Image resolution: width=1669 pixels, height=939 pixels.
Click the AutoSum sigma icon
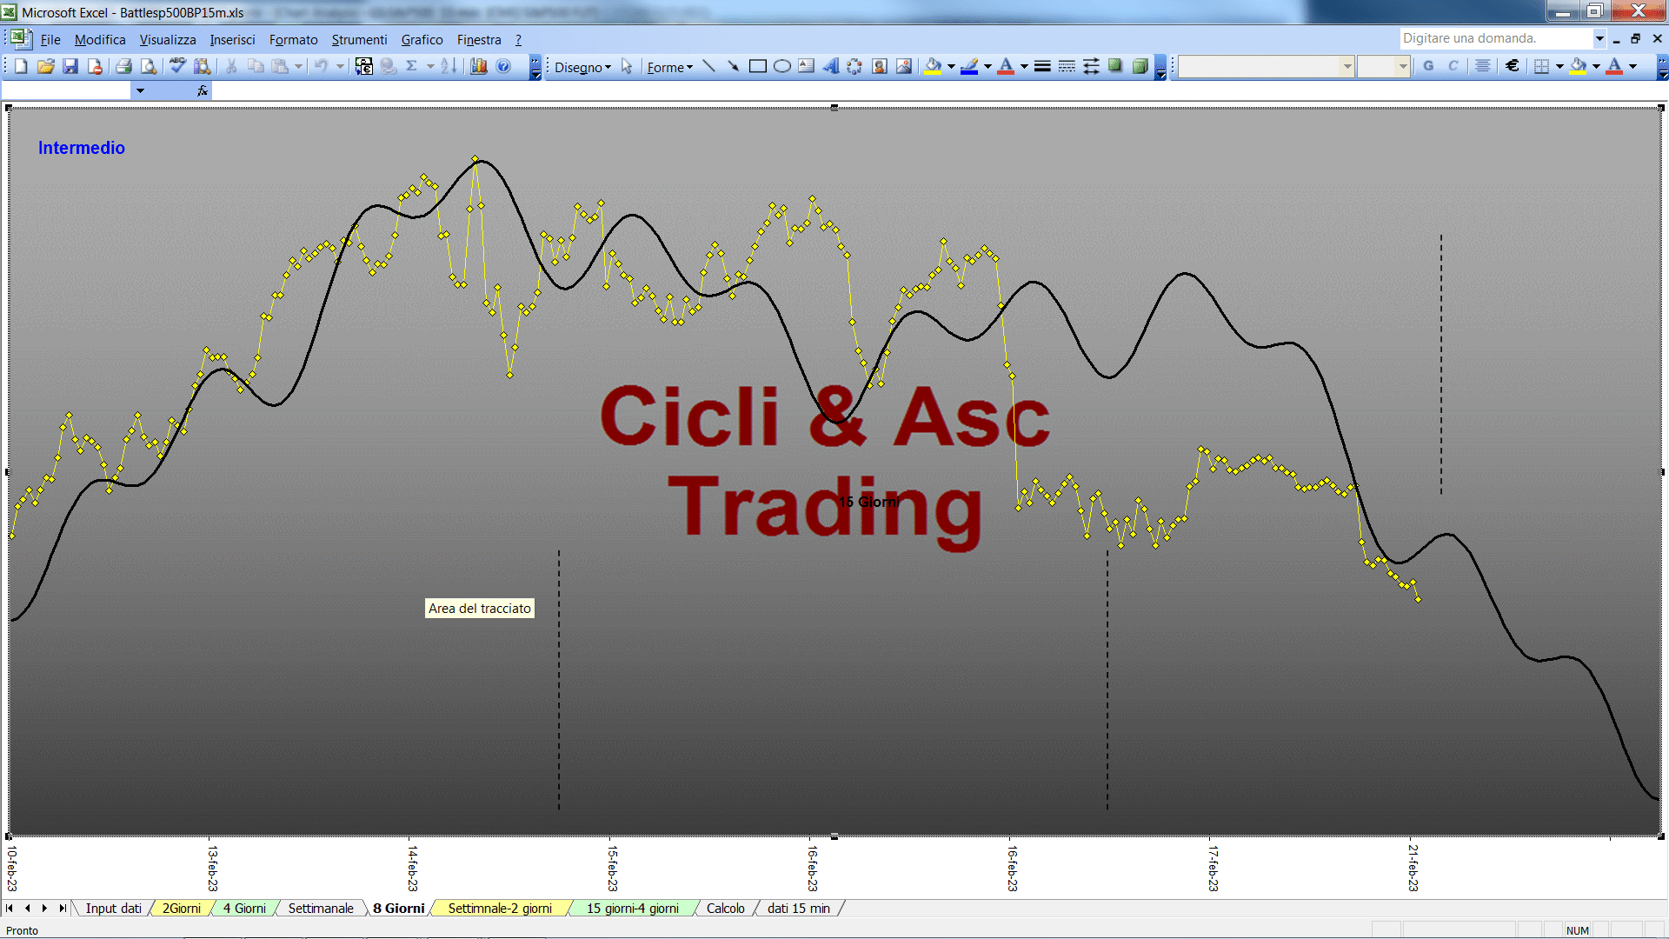412,66
